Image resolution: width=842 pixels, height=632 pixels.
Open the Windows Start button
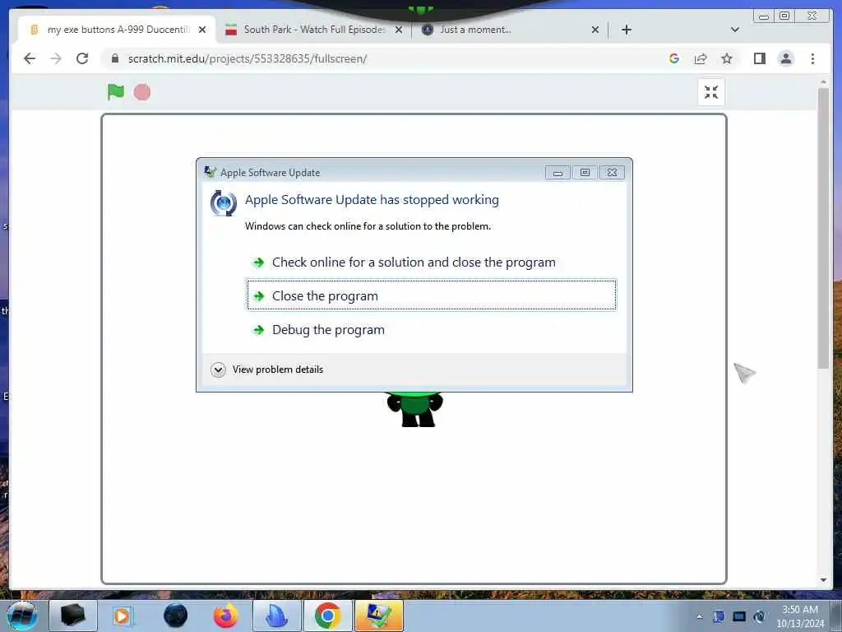[22, 616]
